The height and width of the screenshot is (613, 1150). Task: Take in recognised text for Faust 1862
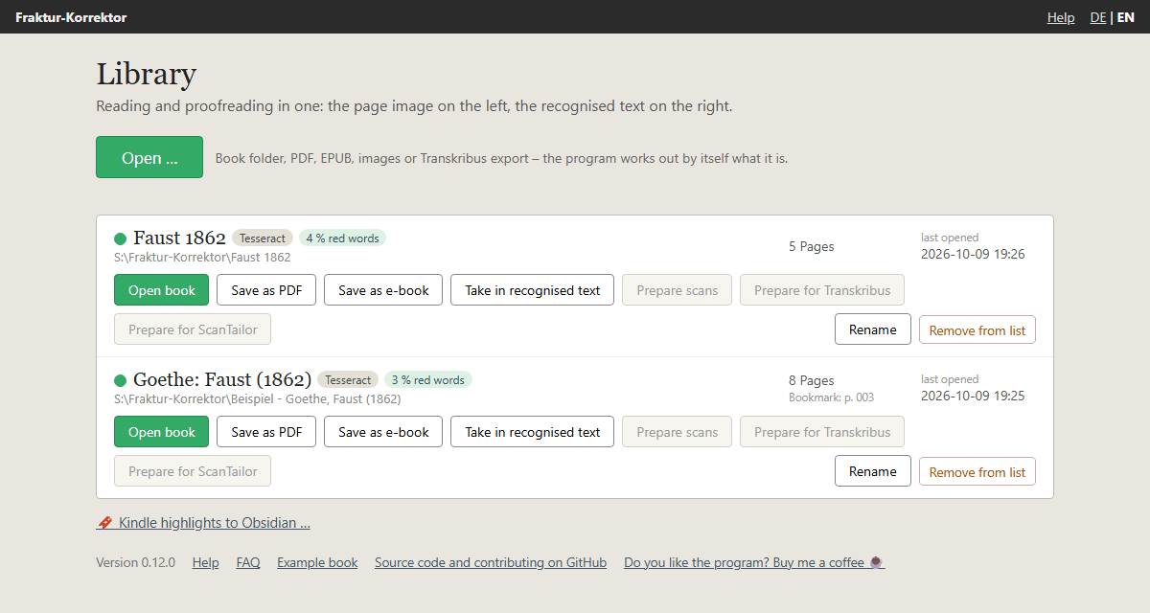(533, 290)
